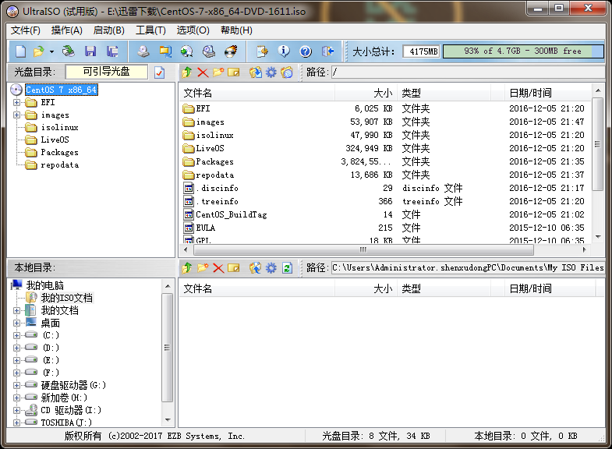Screen dimensions: 612x449
Task: Select Packages folder in disc tree
Action: 59,153
